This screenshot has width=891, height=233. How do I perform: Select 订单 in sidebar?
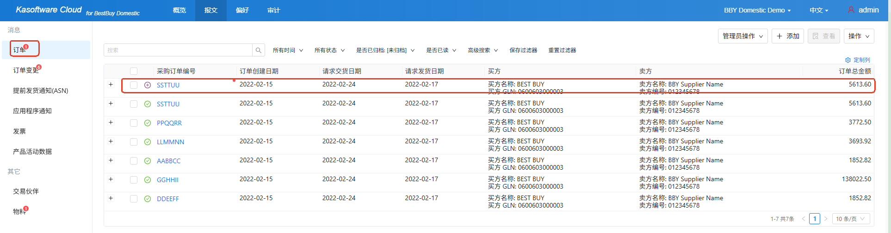click(x=46, y=50)
